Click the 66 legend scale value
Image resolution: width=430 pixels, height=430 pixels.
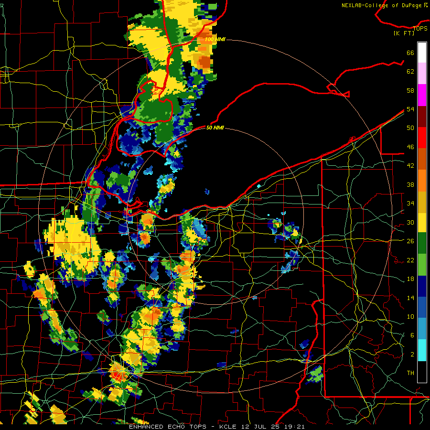(410, 53)
